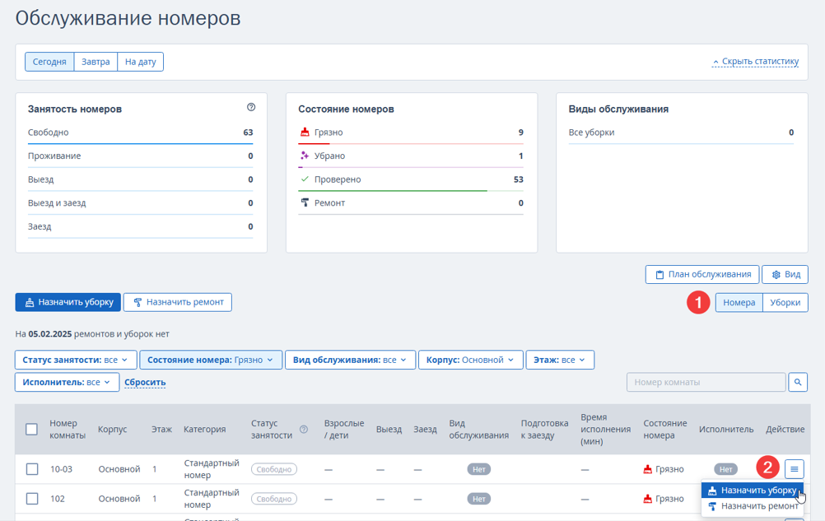Image resolution: width=825 pixels, height=521 pixels.
Task: Click the Сбросить filters link
Action: tap(145, 382)
